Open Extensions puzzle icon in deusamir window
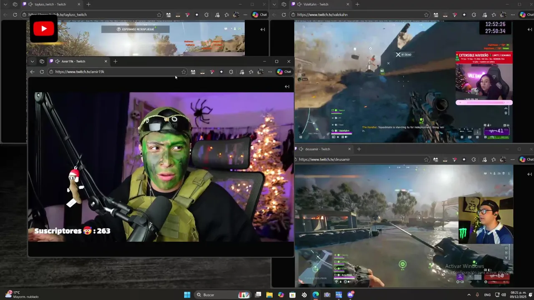Viewport: 534px width, 300px height. coord(474,160)
